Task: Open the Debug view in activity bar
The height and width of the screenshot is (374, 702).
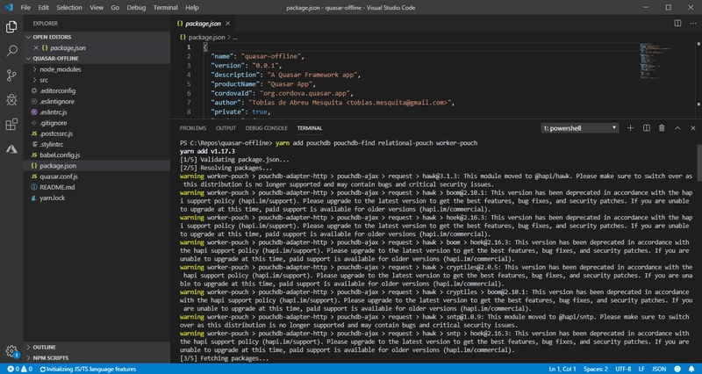Action: coord(12,100)
